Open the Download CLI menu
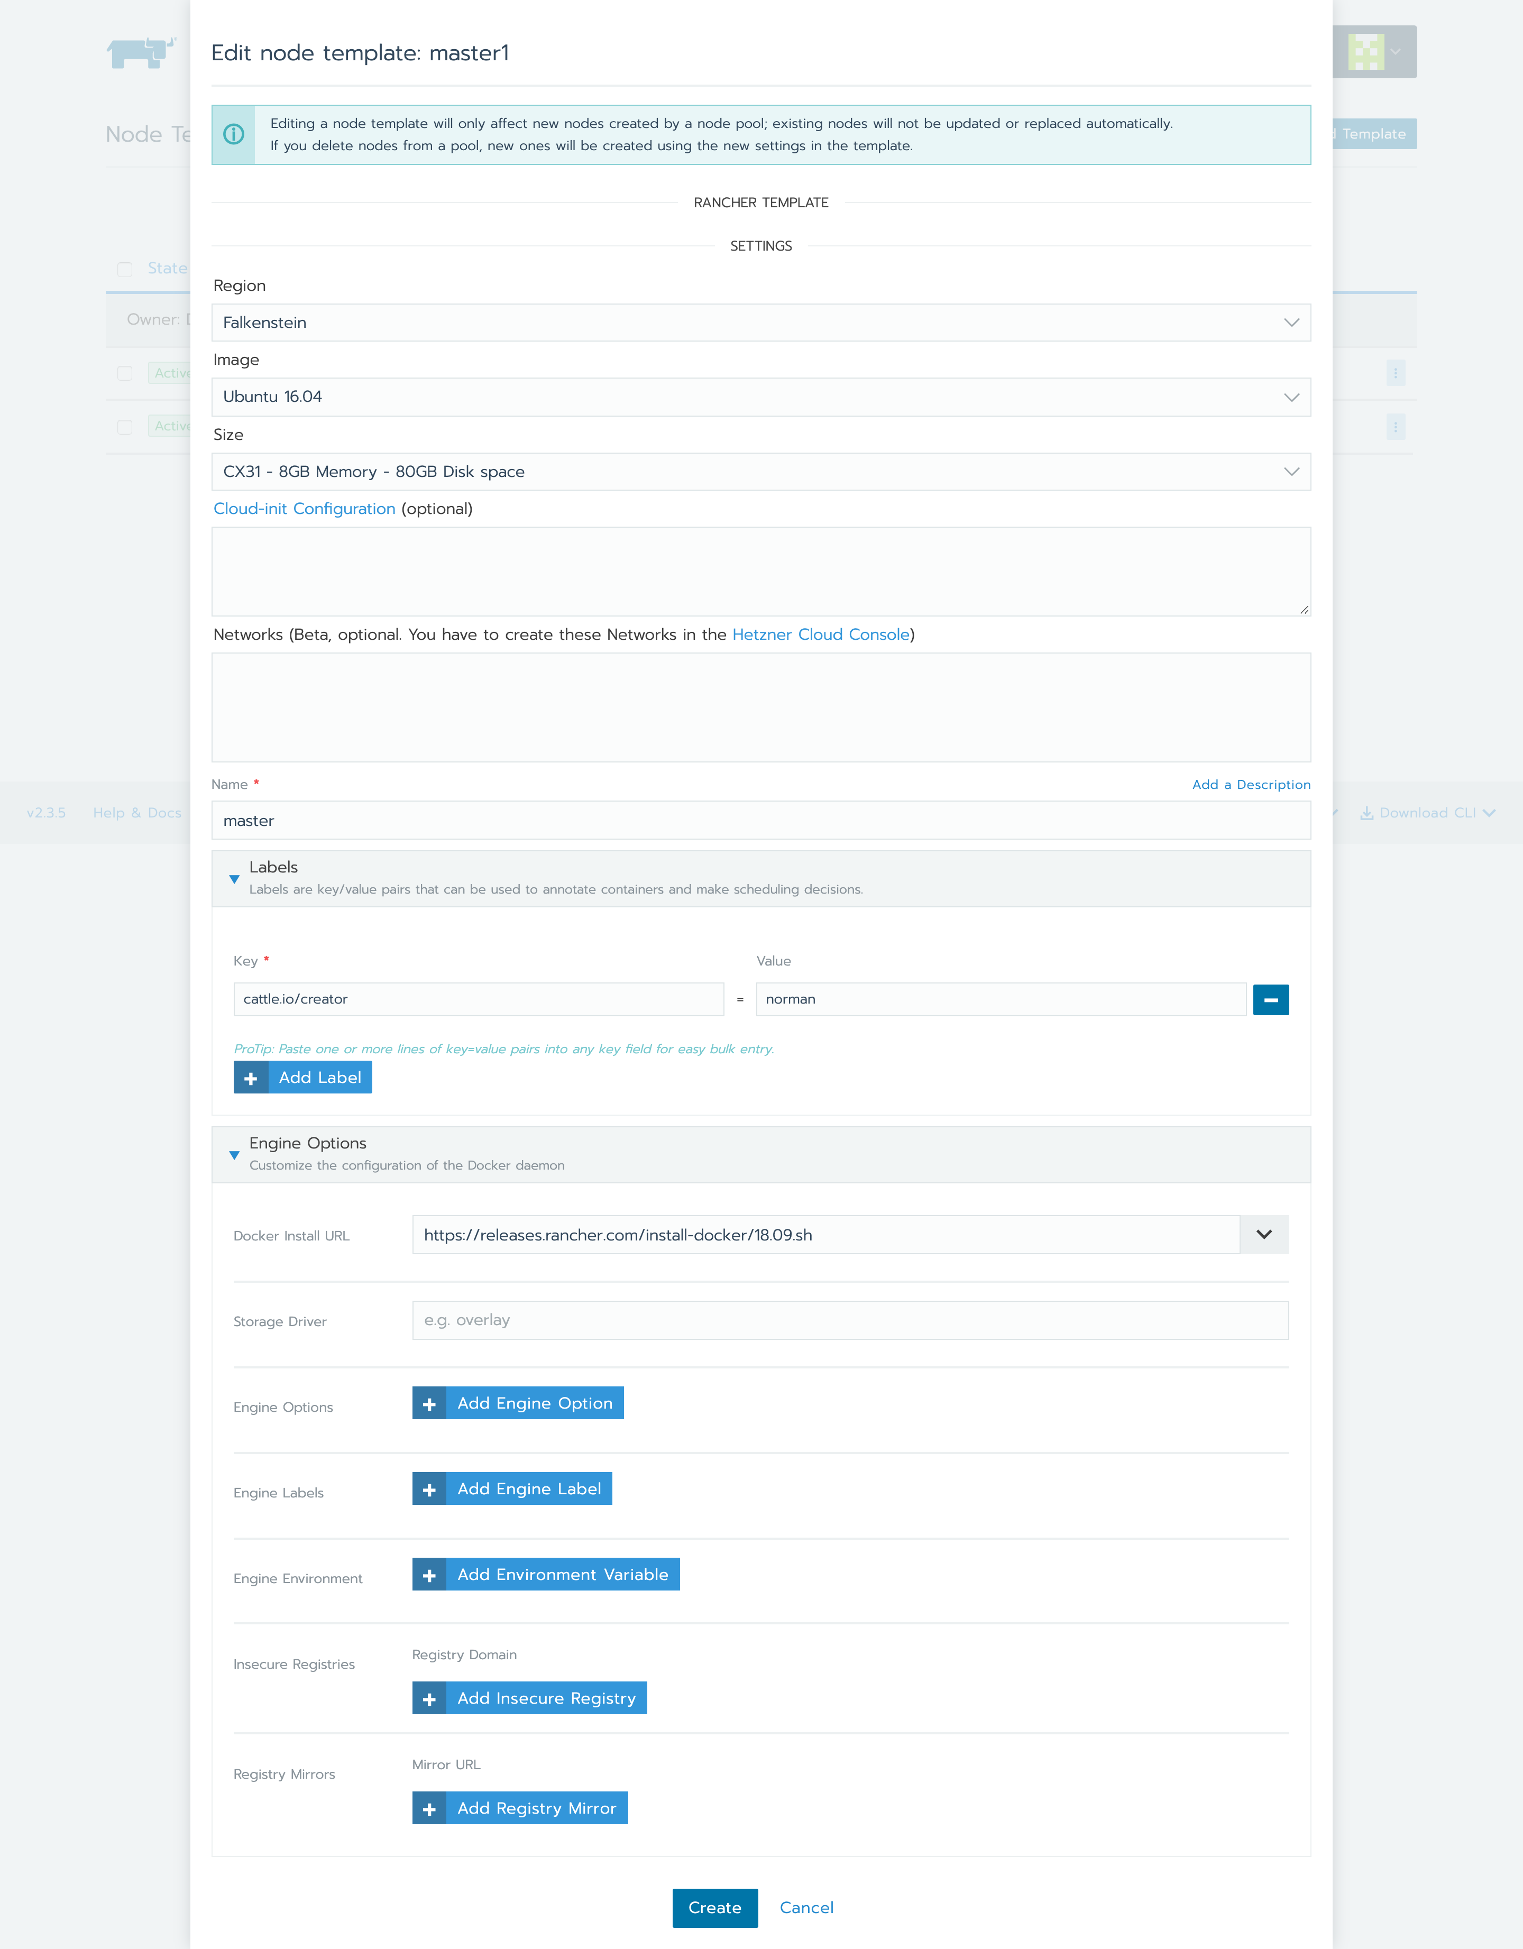 [x=1427, y=813]
